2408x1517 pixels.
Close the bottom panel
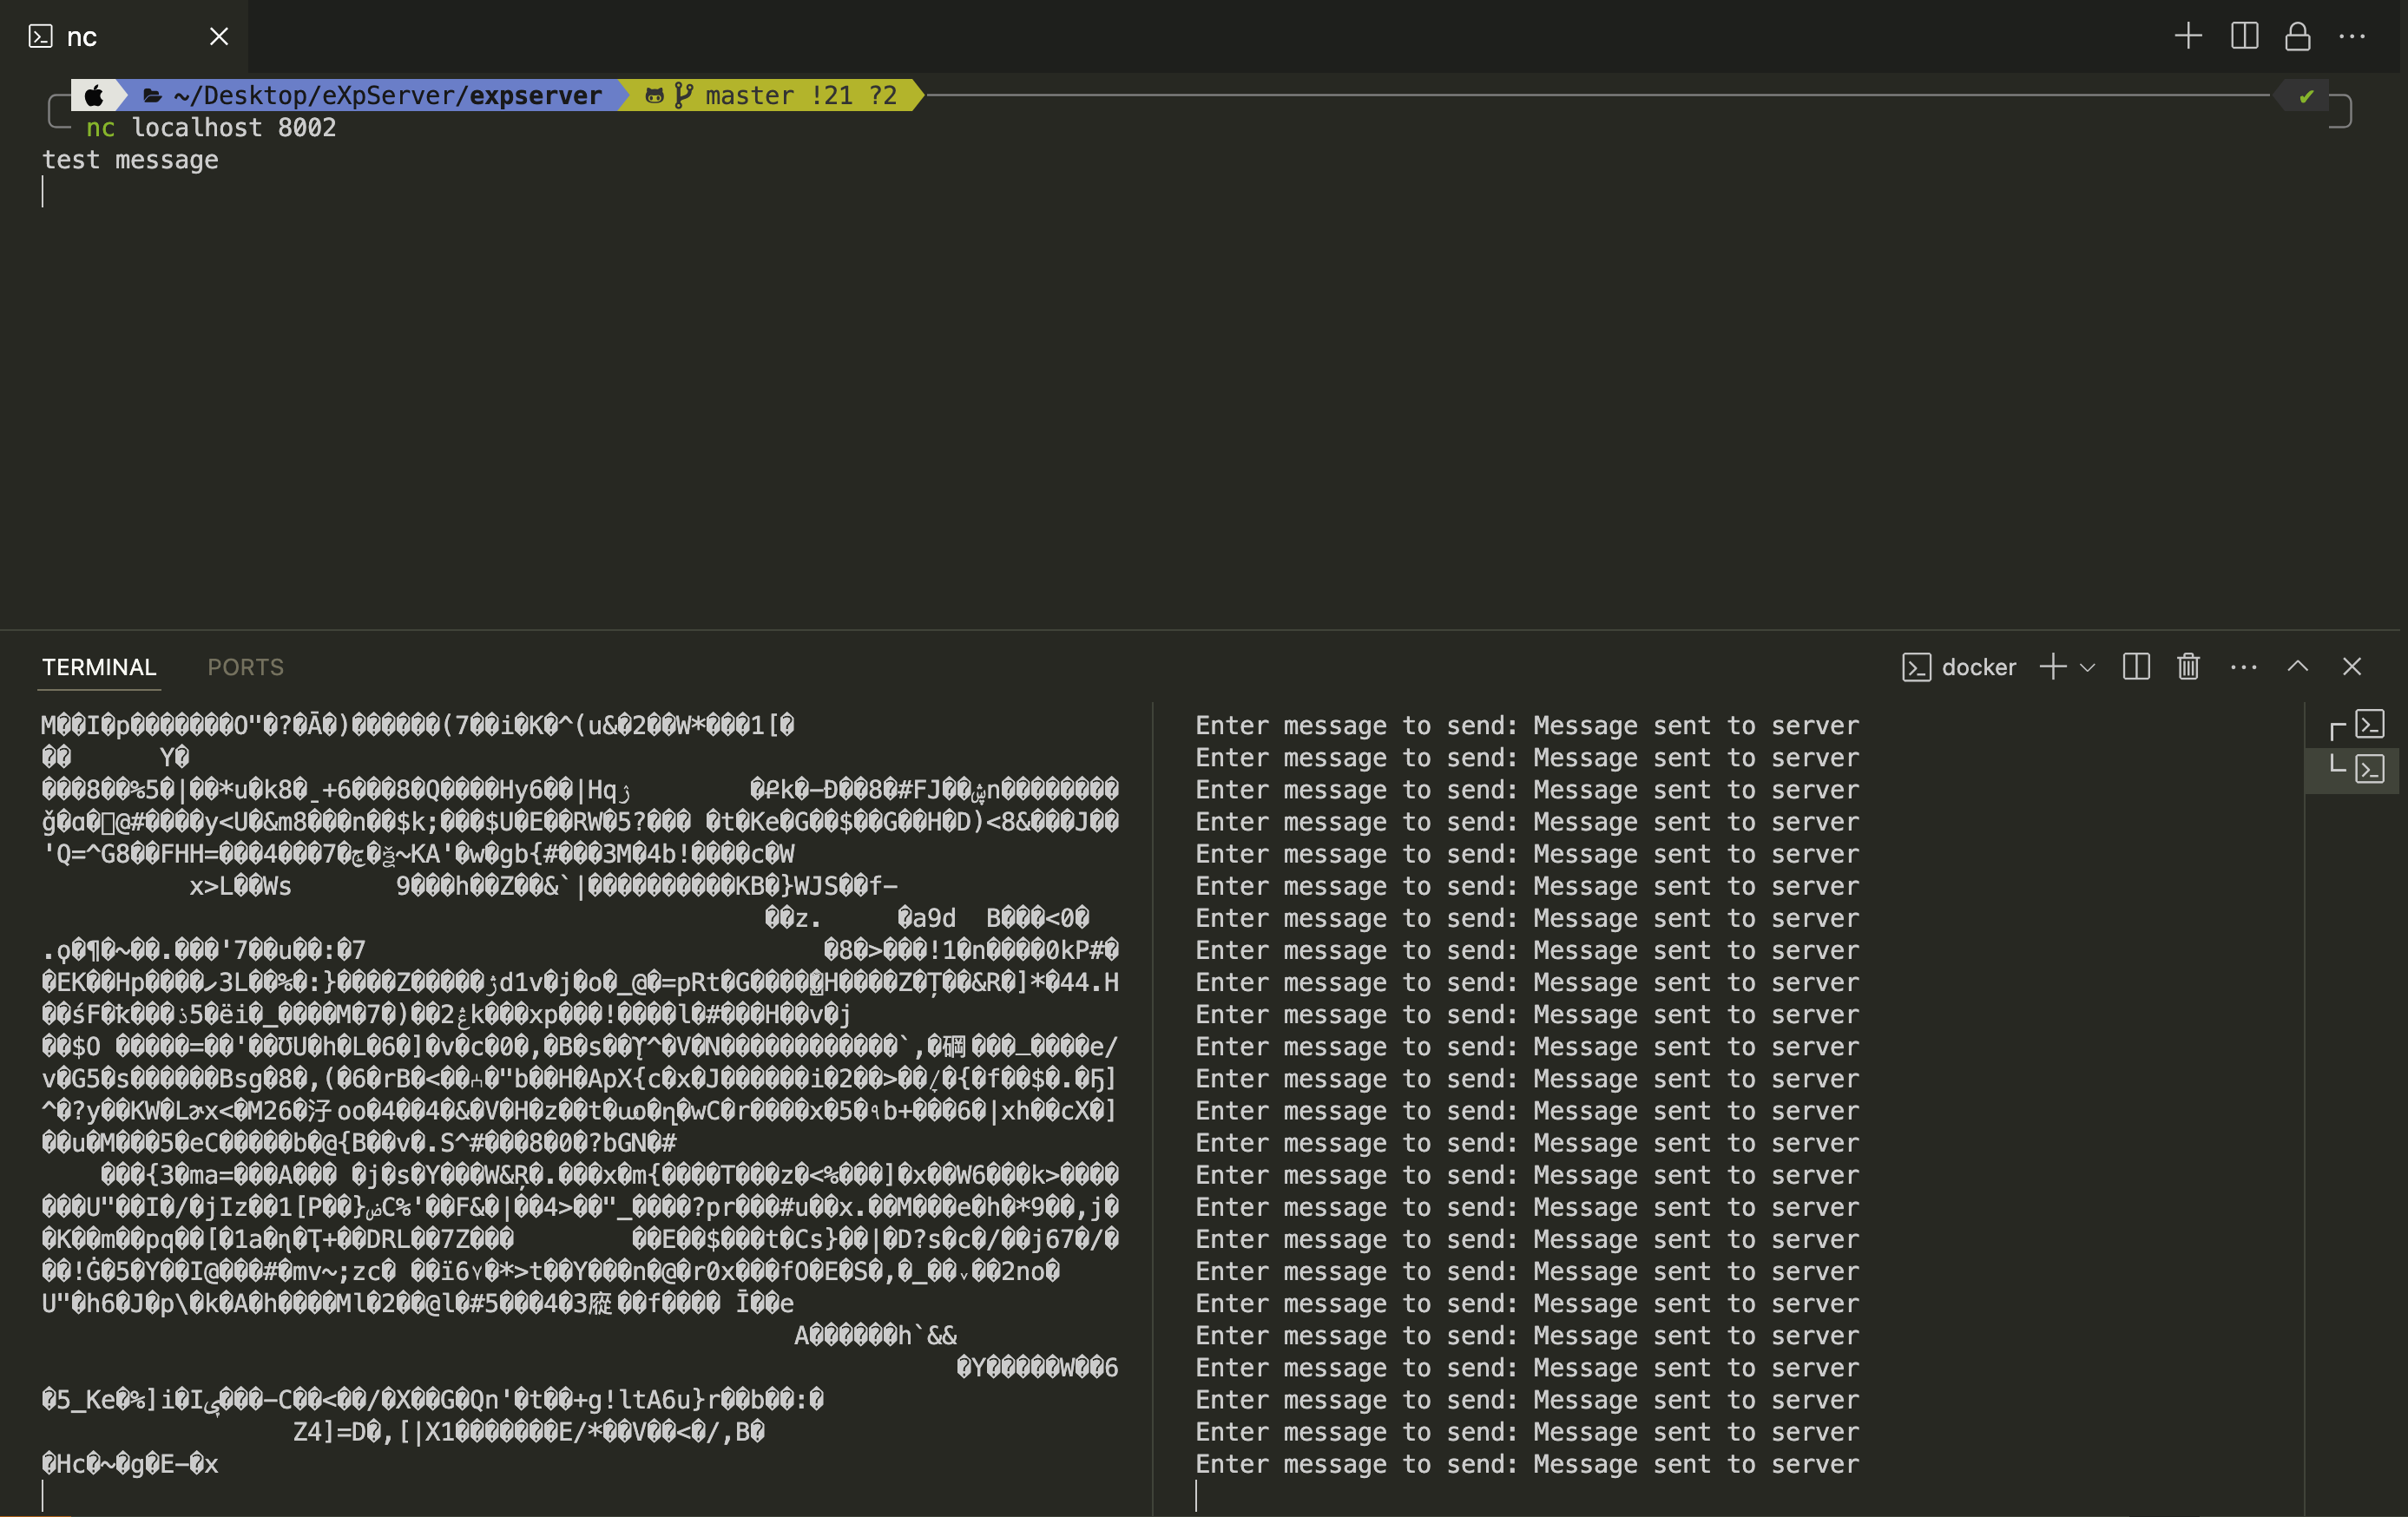coord(2352,667)
